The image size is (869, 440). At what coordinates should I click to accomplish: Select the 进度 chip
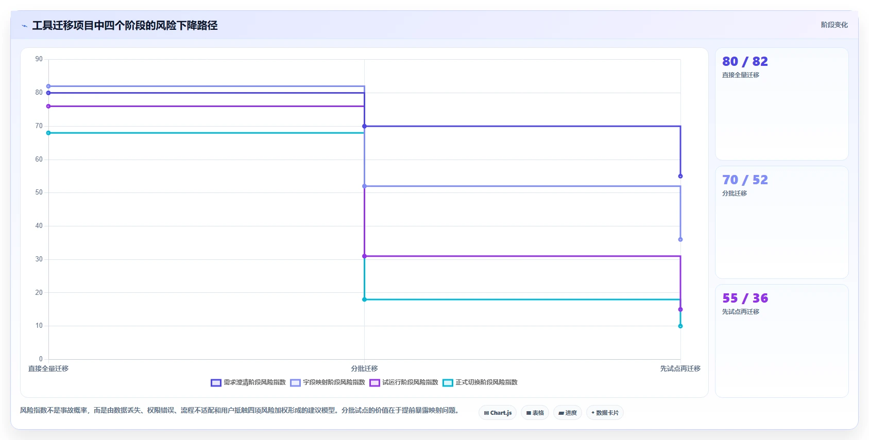tap(568, 413)
